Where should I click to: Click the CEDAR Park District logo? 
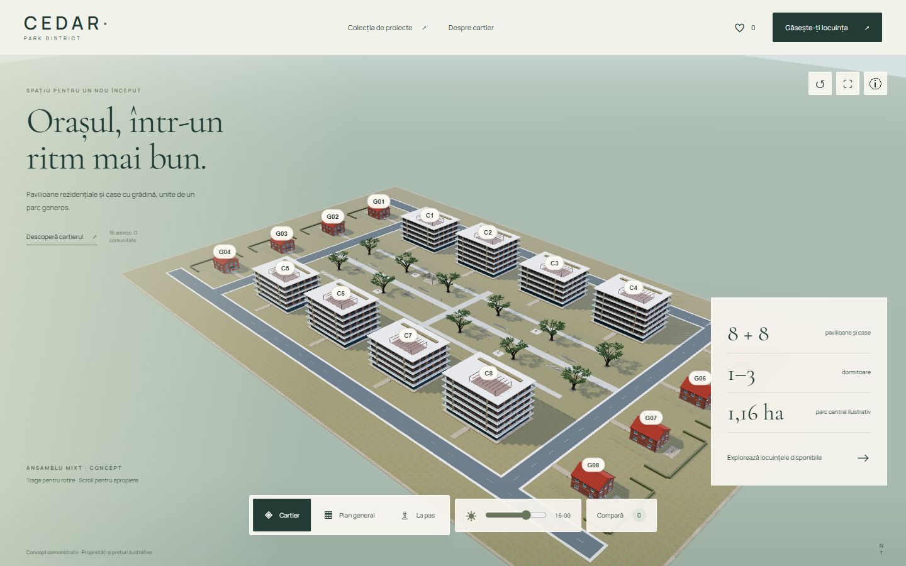pyautogui.click(x=65, y=28)
